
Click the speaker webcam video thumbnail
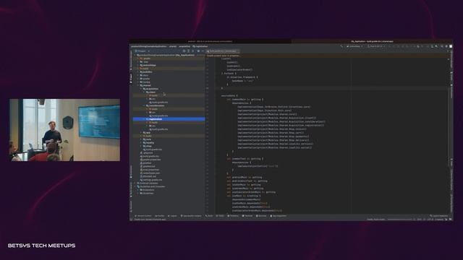coord(64,130)
